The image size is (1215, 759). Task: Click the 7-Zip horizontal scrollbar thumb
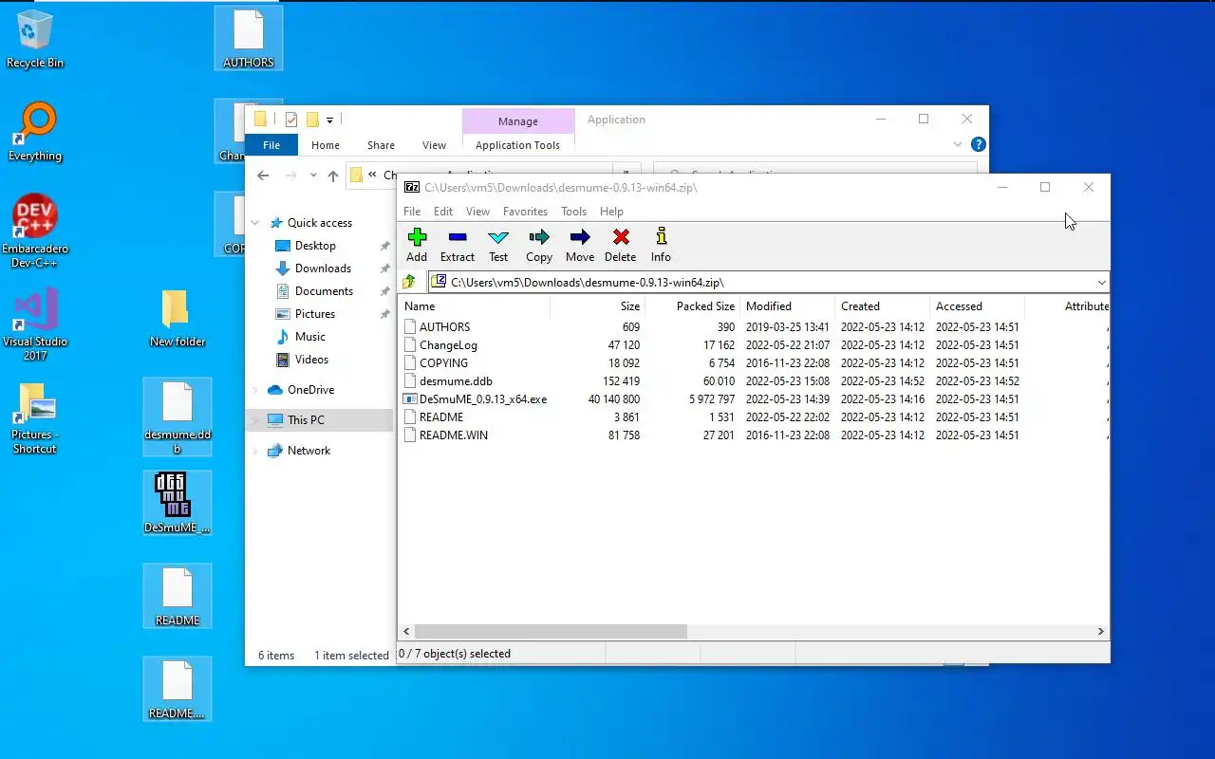[x=551, y=631]
